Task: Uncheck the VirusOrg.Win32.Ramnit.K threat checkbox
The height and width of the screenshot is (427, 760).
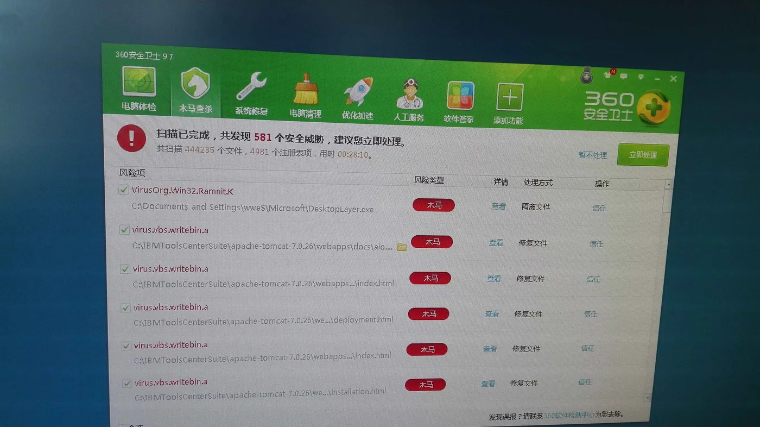Action: [x=123, y=190]
